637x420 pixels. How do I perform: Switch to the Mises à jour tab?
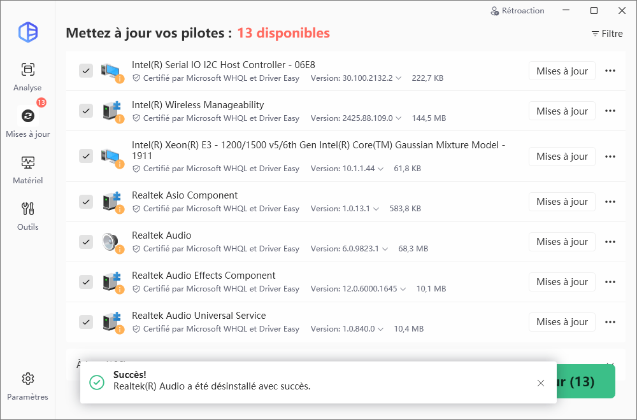click(x=27, y=122)
